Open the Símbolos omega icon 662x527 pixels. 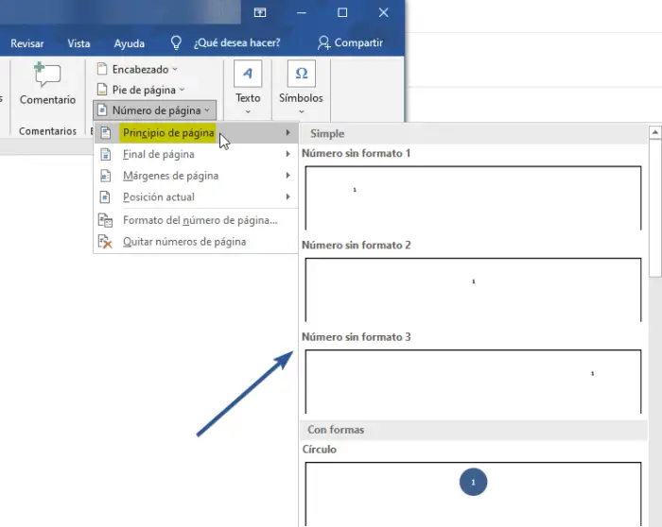(x=301, y=74)
